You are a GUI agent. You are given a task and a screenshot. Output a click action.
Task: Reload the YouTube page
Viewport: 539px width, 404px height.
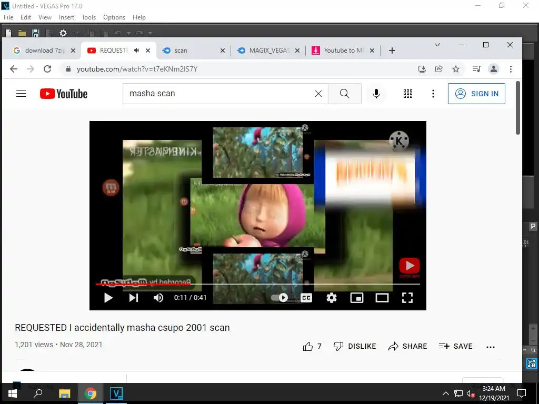(x=47, y=69)
